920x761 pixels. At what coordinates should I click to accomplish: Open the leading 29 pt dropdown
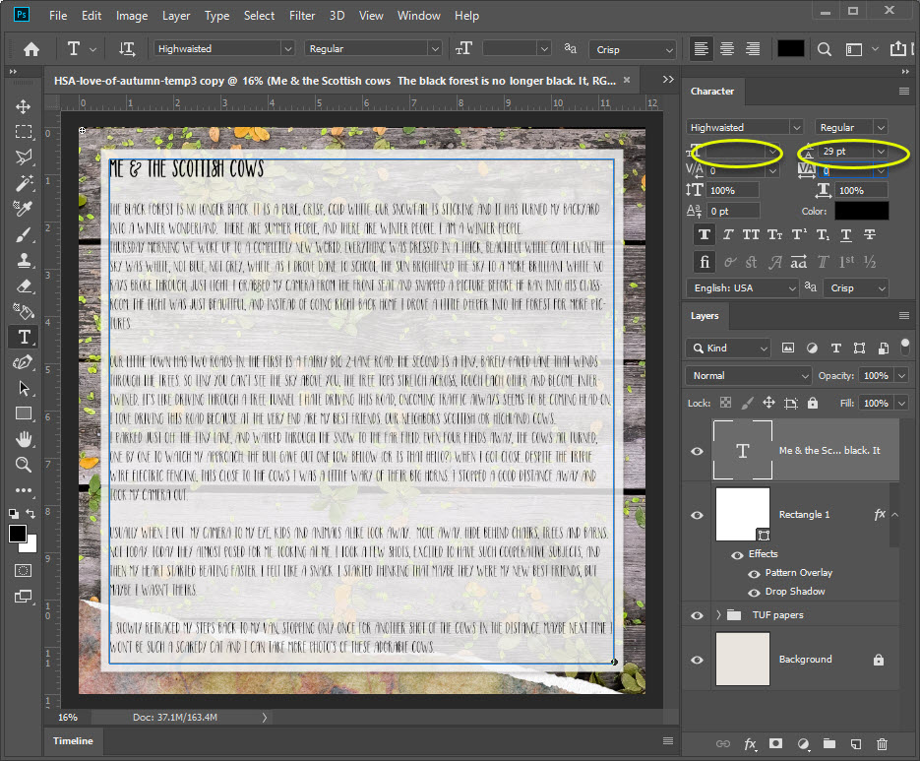(881, 152)
